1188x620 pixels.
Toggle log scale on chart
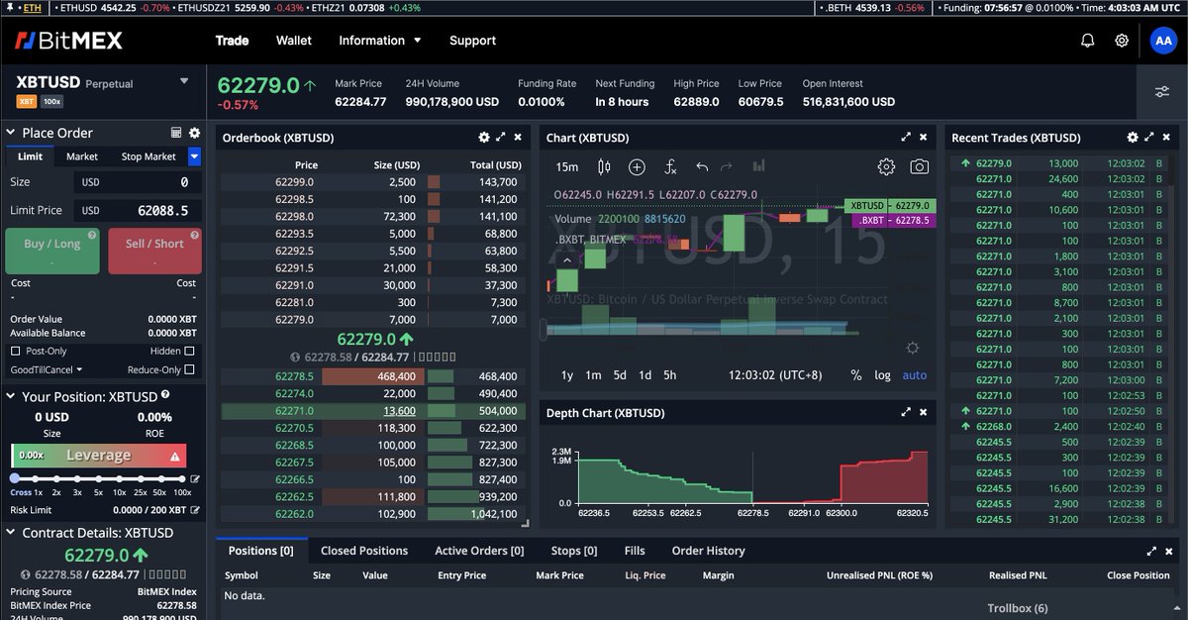click(882, 375)
